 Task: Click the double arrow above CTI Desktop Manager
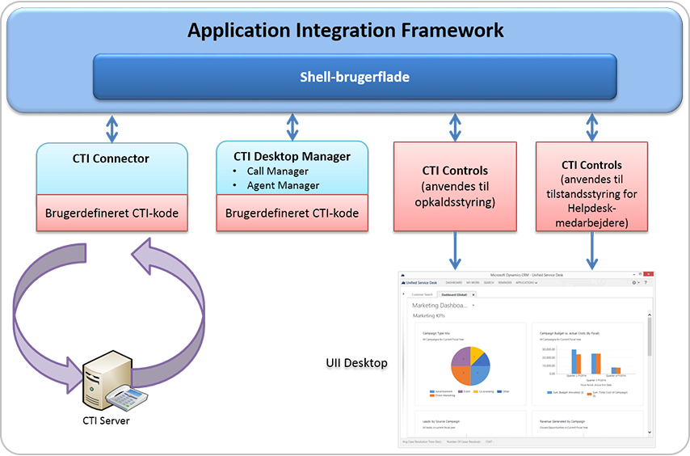pos(292,127)
